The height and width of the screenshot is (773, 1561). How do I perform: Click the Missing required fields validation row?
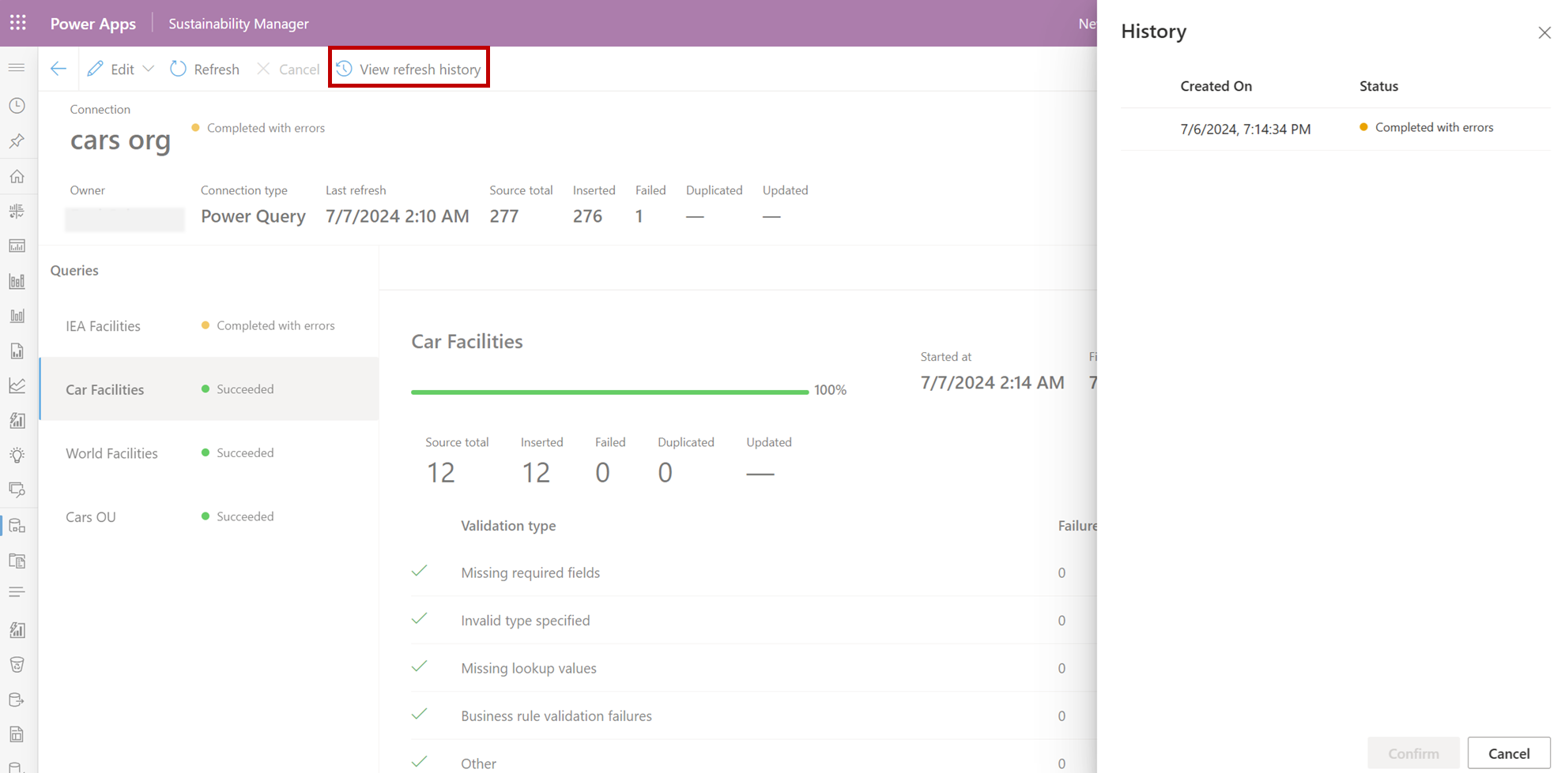(754, 572)
